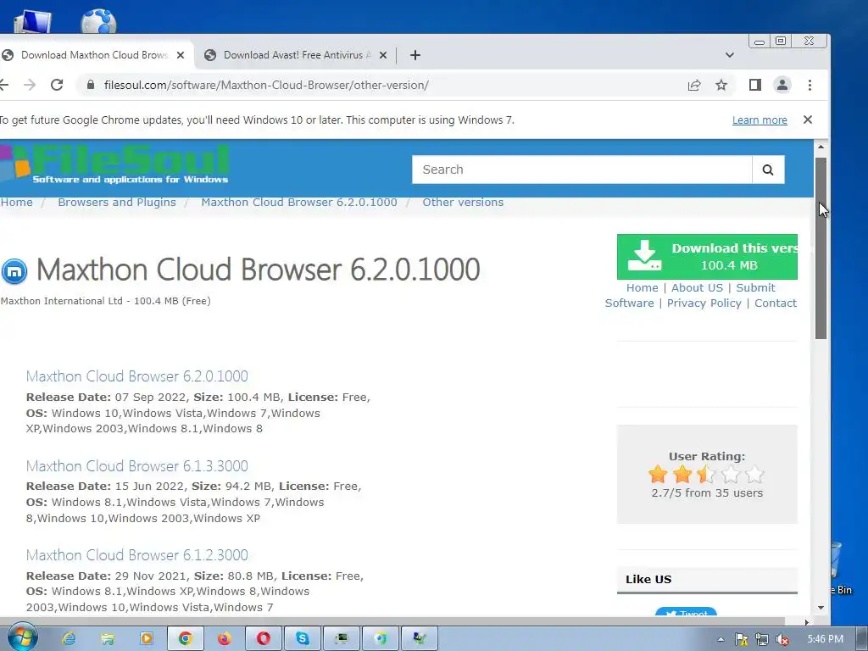Open the Privacy Policy link
Image resolution: width=868 pixels, height=651 pixels.
[x=704, y=303]
